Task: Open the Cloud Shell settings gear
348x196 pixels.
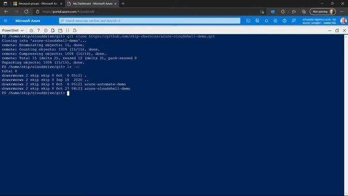Action: coord(46,30)
